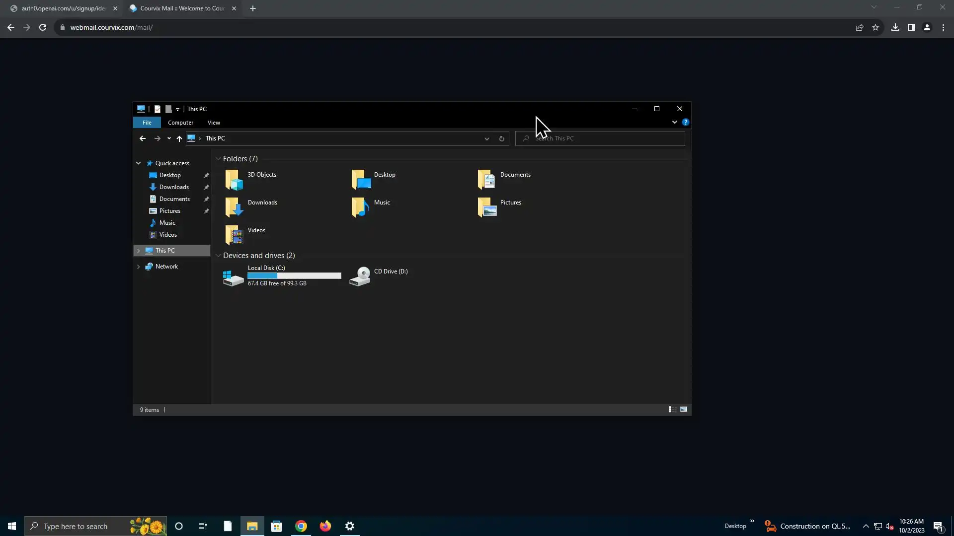This screenshot has height=536, width=954.
Task: Switch to details view layout
Action: tap(672, 409)
